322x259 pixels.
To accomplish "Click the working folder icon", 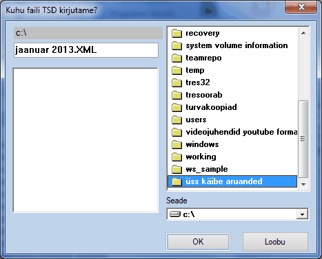I will pyautogui.click(x=177, y=157).
